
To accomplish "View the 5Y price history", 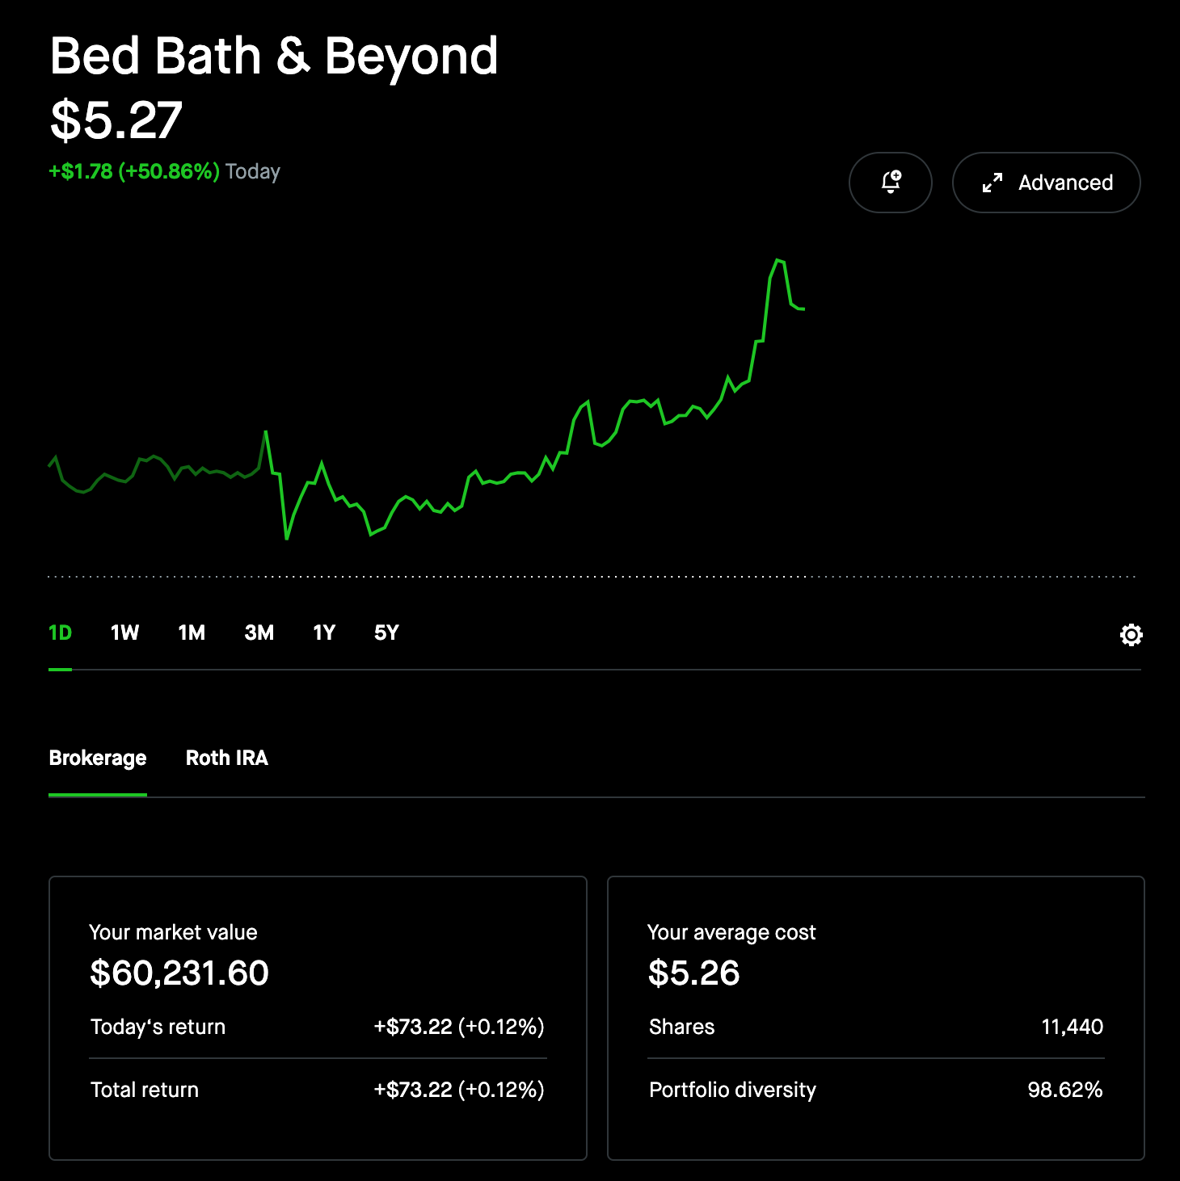I will point(386,633).
